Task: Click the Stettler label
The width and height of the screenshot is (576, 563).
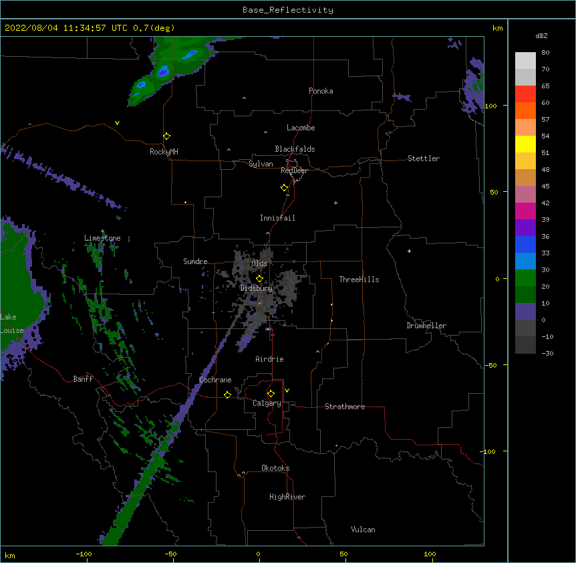Action: [x=424, y=158]
